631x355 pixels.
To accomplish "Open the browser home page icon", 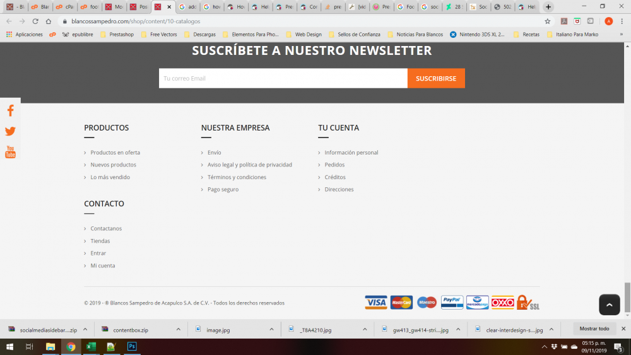I will click(x=49, y=21).
